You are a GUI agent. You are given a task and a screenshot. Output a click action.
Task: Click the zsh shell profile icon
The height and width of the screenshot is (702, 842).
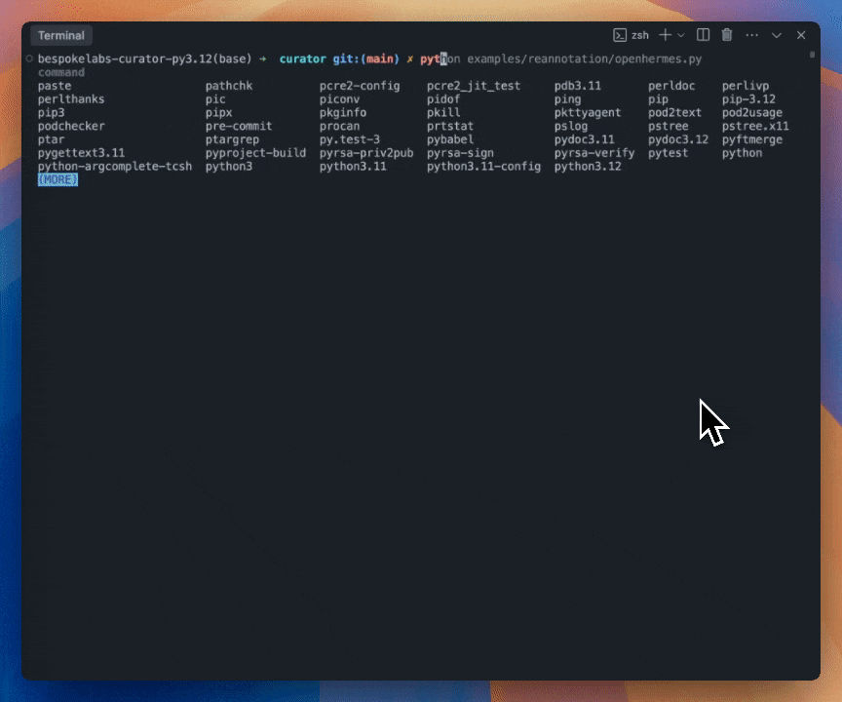(619, 35)
